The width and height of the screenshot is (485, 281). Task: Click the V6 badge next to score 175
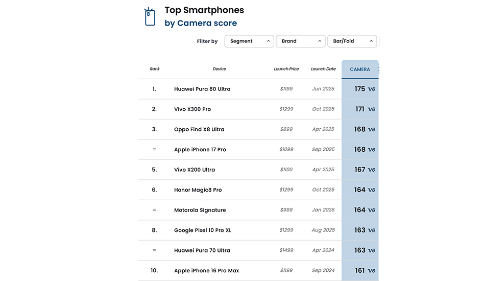tap(371, 89)
